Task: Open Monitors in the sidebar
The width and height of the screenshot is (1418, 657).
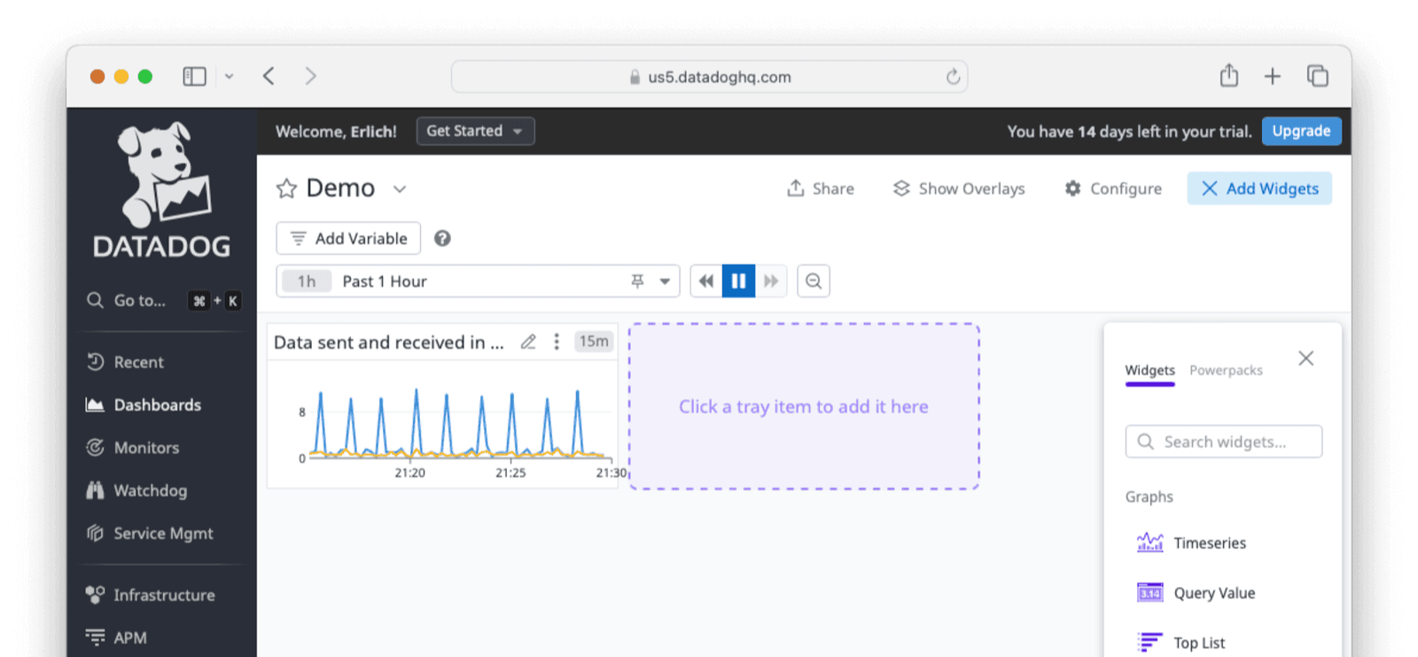Action: click(x=132, y=448)
